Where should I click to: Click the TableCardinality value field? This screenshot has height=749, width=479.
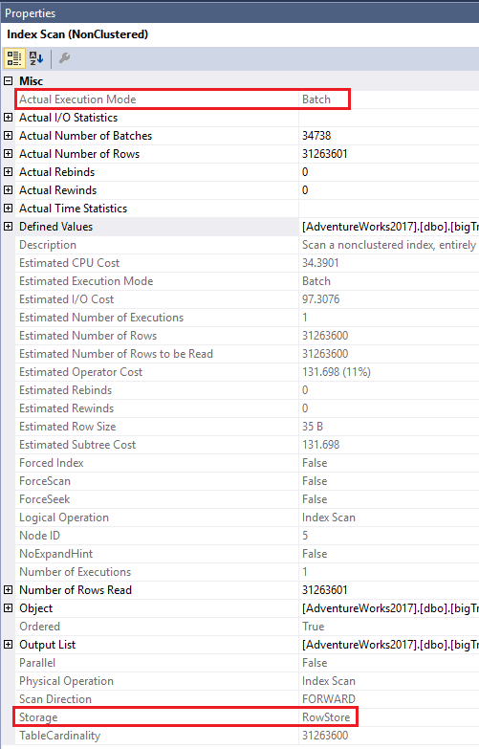389,736
